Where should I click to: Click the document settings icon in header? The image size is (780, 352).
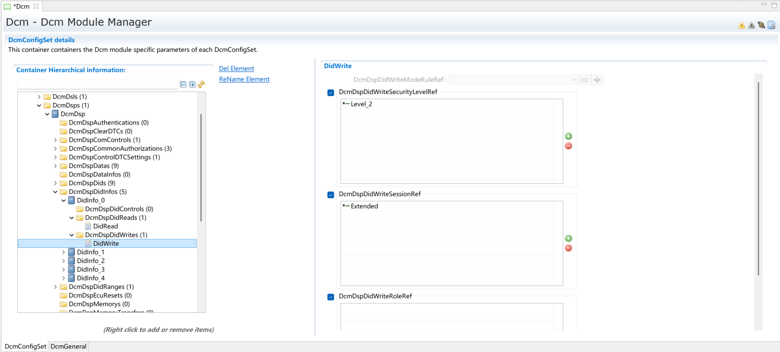tap(771, 25)
